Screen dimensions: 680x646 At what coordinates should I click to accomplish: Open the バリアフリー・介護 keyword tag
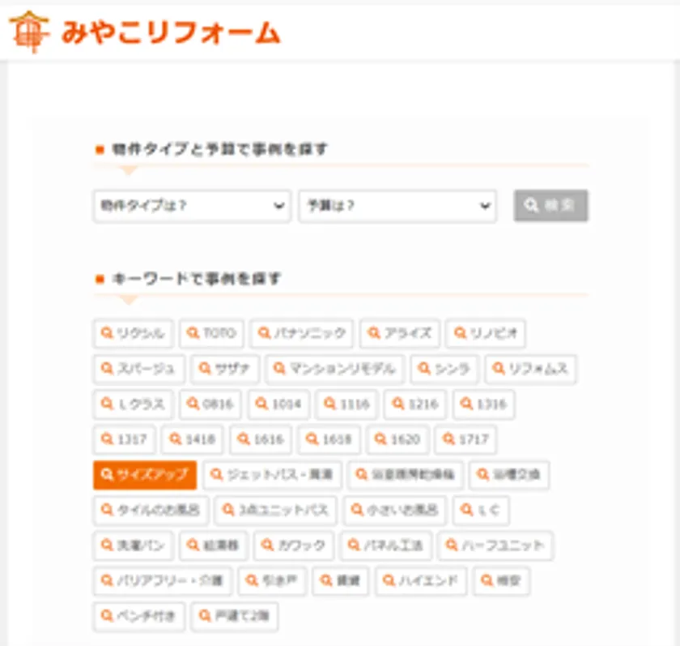163,581
